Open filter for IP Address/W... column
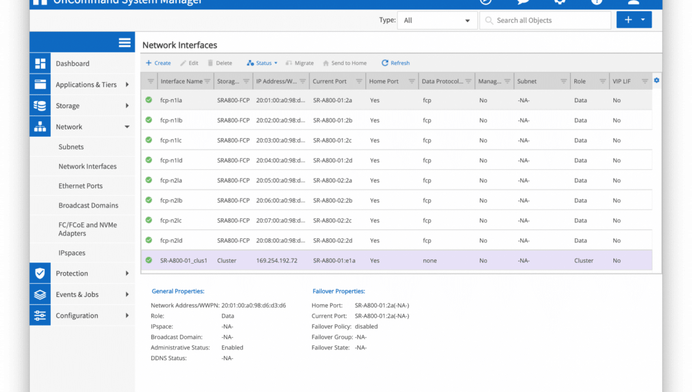Screen dimensions: 692x392 303,81
